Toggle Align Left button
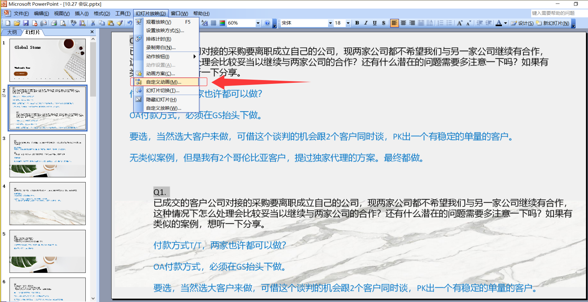 [394, 23]
